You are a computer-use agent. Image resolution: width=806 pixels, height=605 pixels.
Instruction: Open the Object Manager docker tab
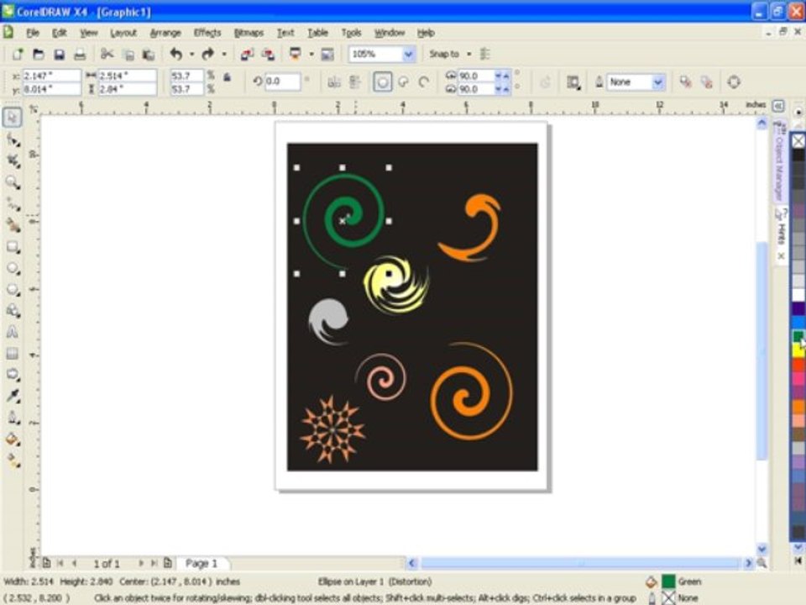point(780,162)
